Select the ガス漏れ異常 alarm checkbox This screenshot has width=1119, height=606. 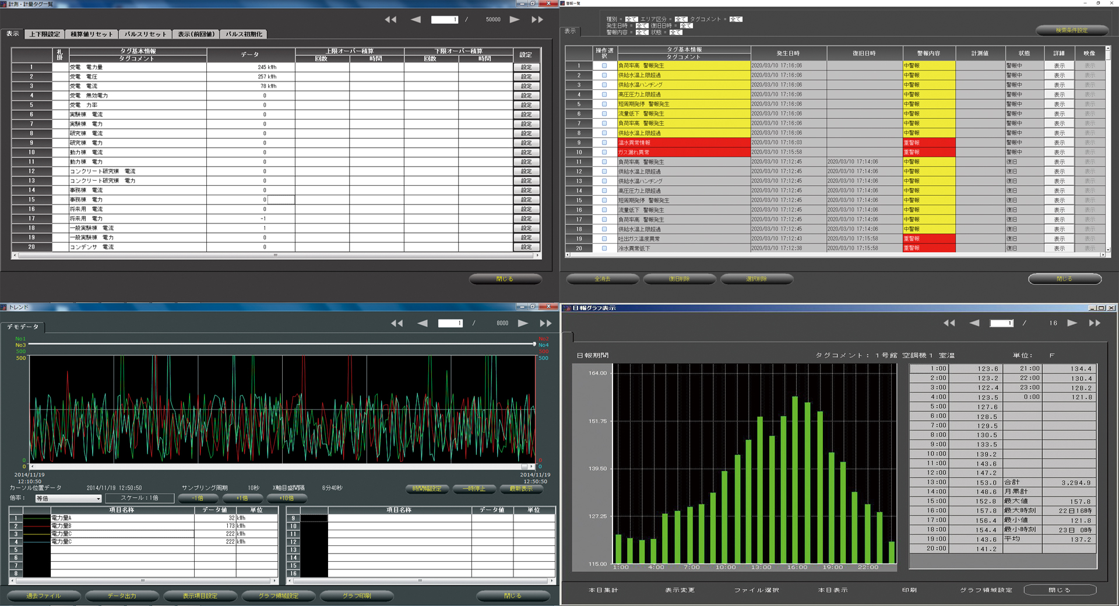coord(604,152)
